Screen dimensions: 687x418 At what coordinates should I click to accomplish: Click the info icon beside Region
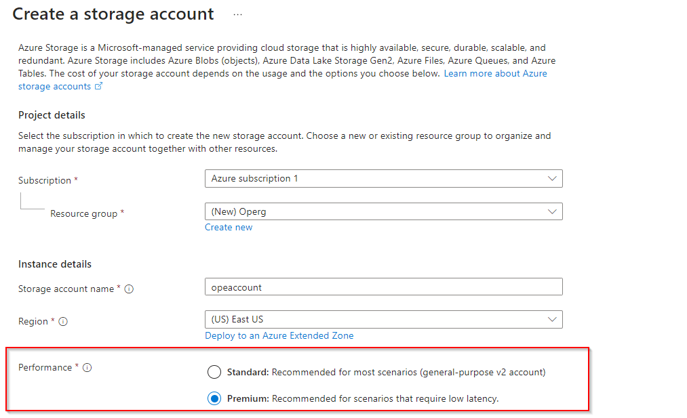point(63,322)
